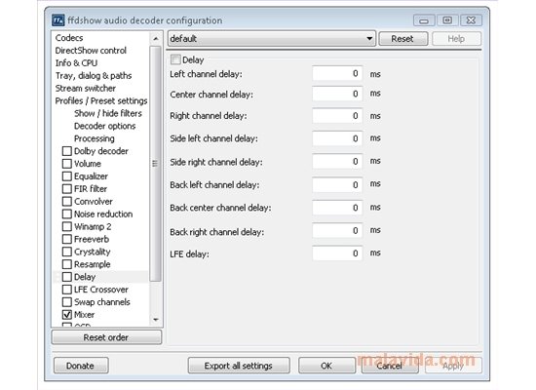The width and height of the screenshot is (536, 390).
Task: Click Export all settings button
Action: tap(239, 366)
